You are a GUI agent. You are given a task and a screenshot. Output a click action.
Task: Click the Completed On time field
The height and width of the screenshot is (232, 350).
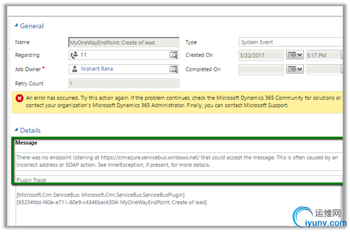(323, 70)
